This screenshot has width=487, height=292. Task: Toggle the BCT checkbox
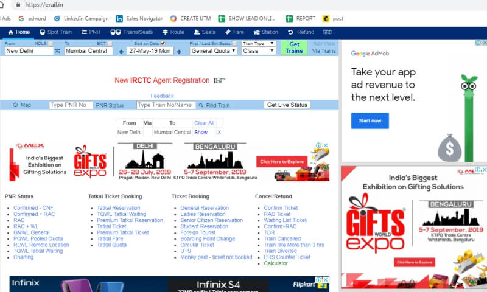(110, 44)
